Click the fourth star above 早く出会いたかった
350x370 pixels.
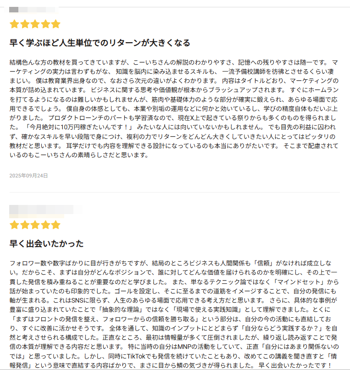pos(45,225)
